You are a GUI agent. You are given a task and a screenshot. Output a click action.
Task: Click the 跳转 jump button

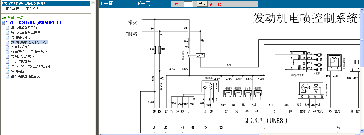[x=202, y=4]
